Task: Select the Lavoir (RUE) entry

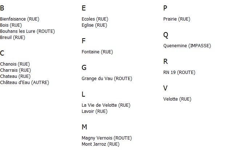Action: tap(94, 111)
